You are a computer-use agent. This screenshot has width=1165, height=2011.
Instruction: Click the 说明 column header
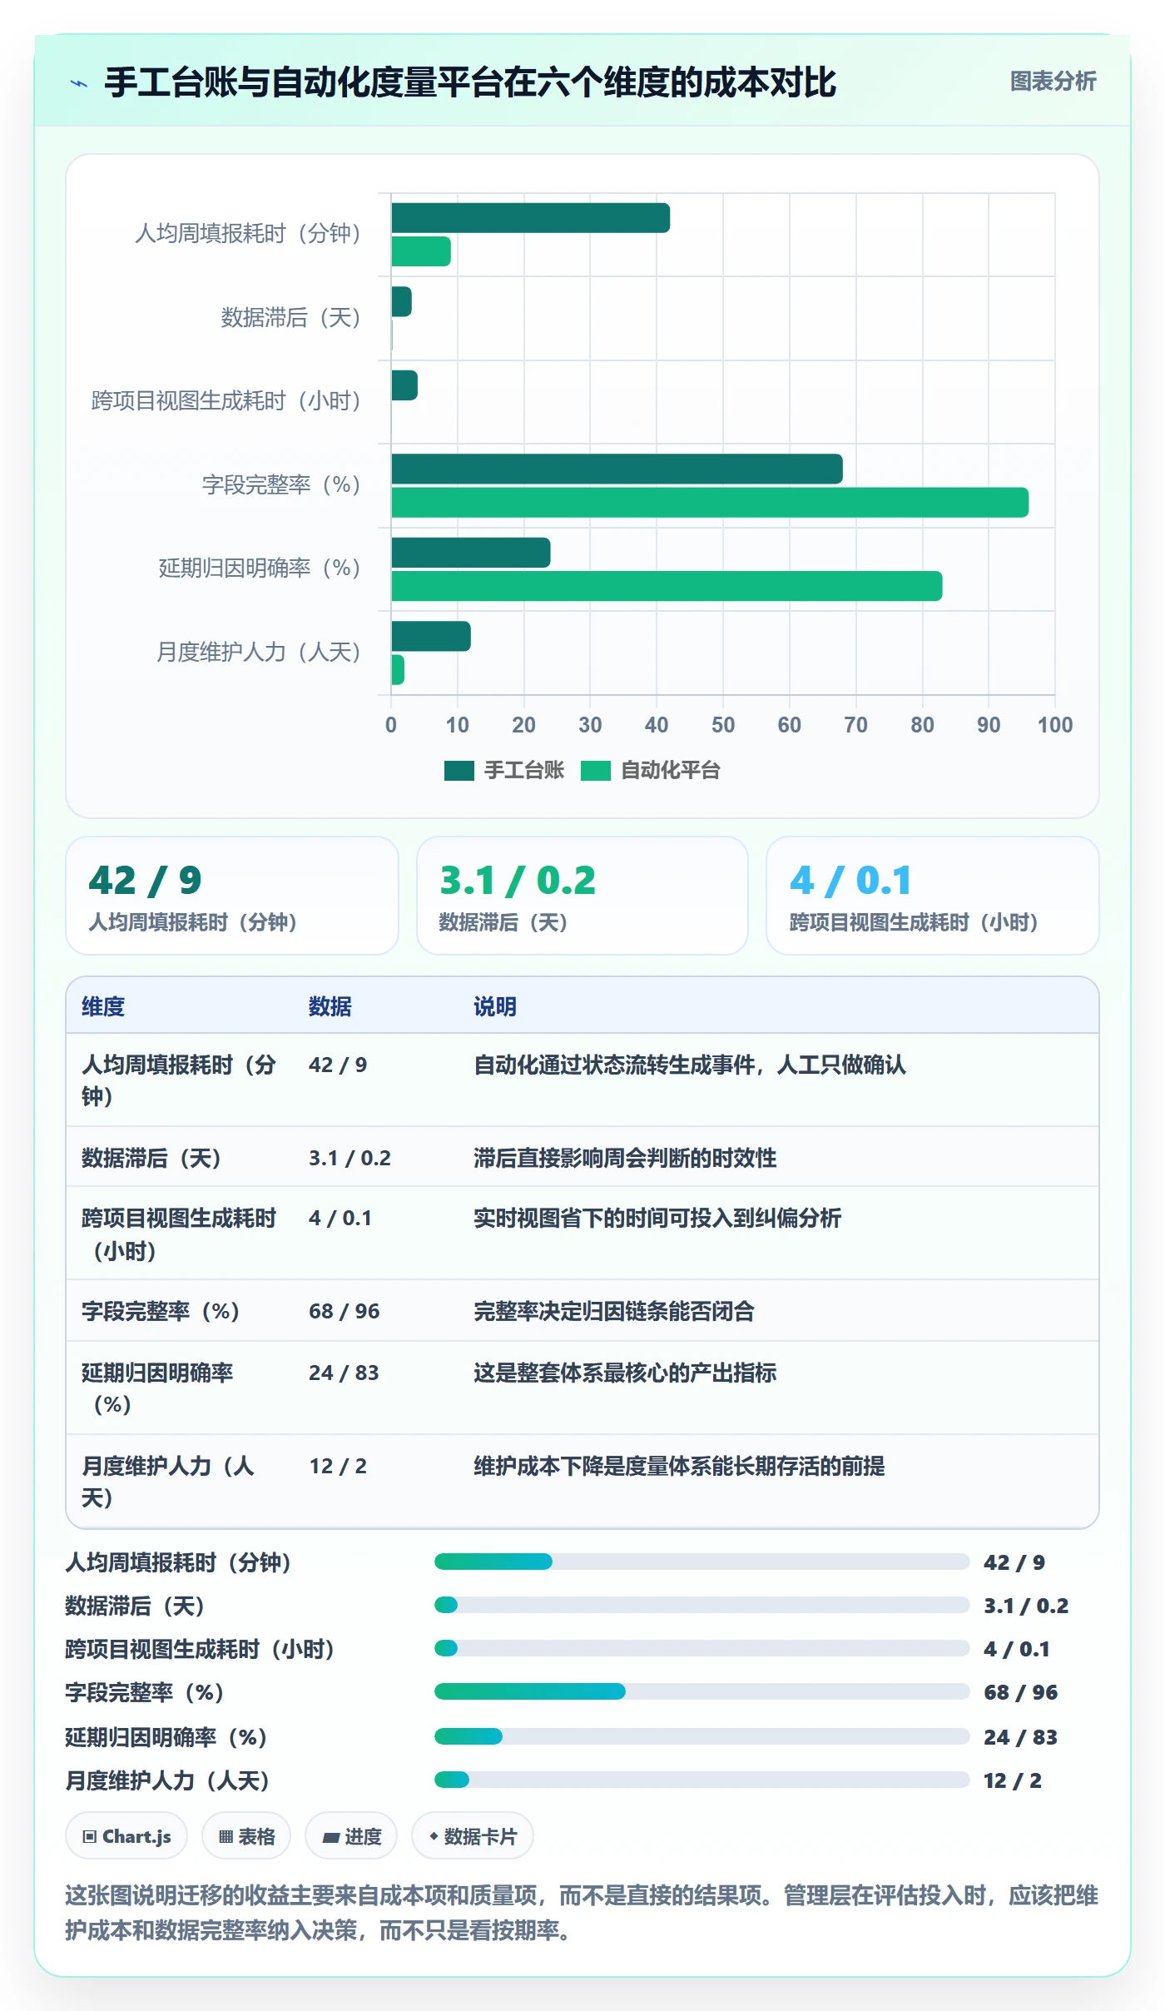pyautogui.click(x=495, y=1006)
